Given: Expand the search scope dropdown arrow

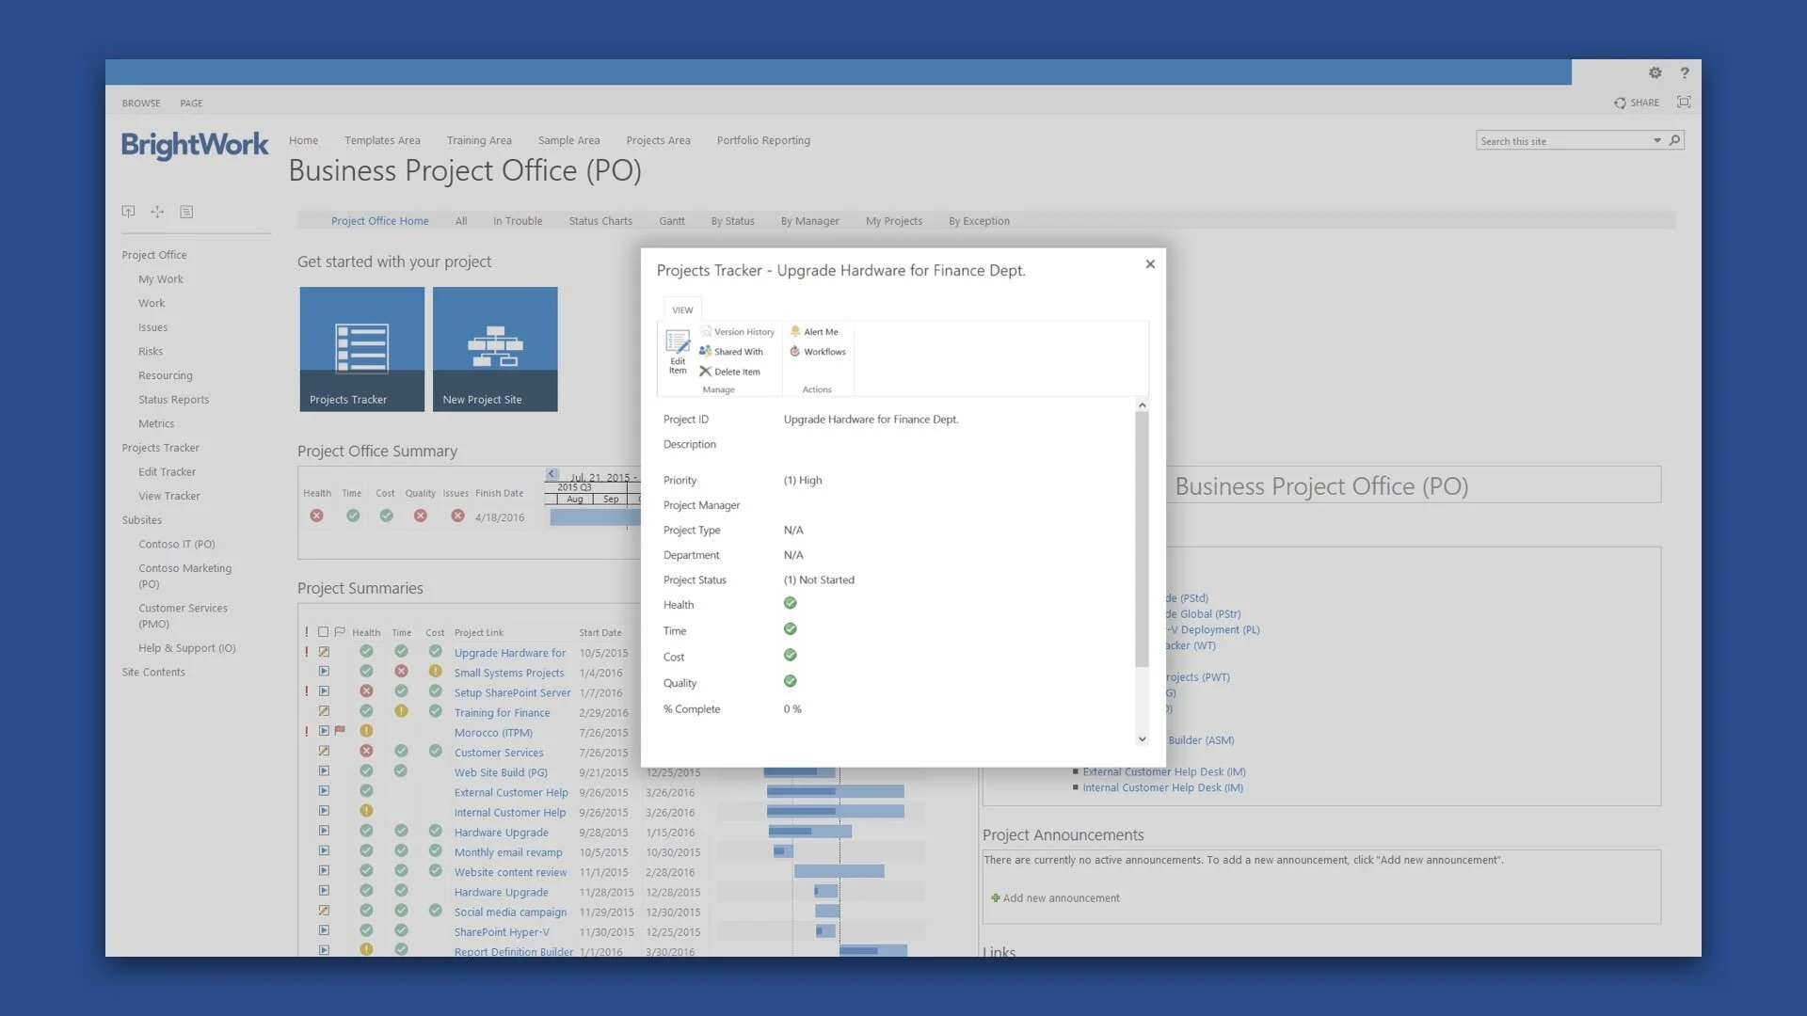Looking at the screenshot, I should [x=1656, y=141].
